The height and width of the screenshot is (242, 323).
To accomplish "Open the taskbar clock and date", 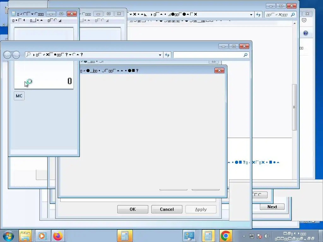I will pos(295,236).
